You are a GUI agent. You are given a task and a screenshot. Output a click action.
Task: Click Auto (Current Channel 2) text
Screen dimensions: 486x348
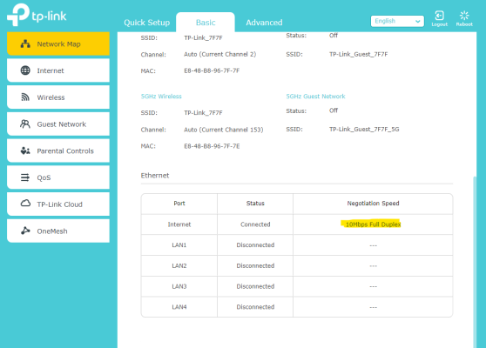(x=220, y=55)
